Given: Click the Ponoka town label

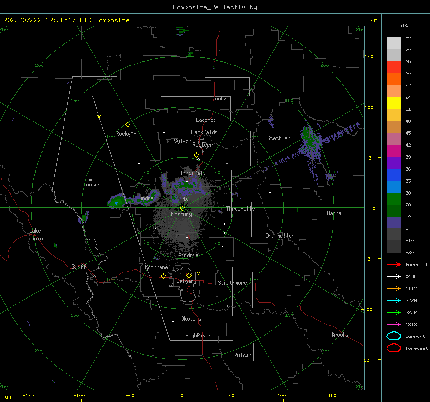Looking at the screenshot, I should (x=218, y=98).
